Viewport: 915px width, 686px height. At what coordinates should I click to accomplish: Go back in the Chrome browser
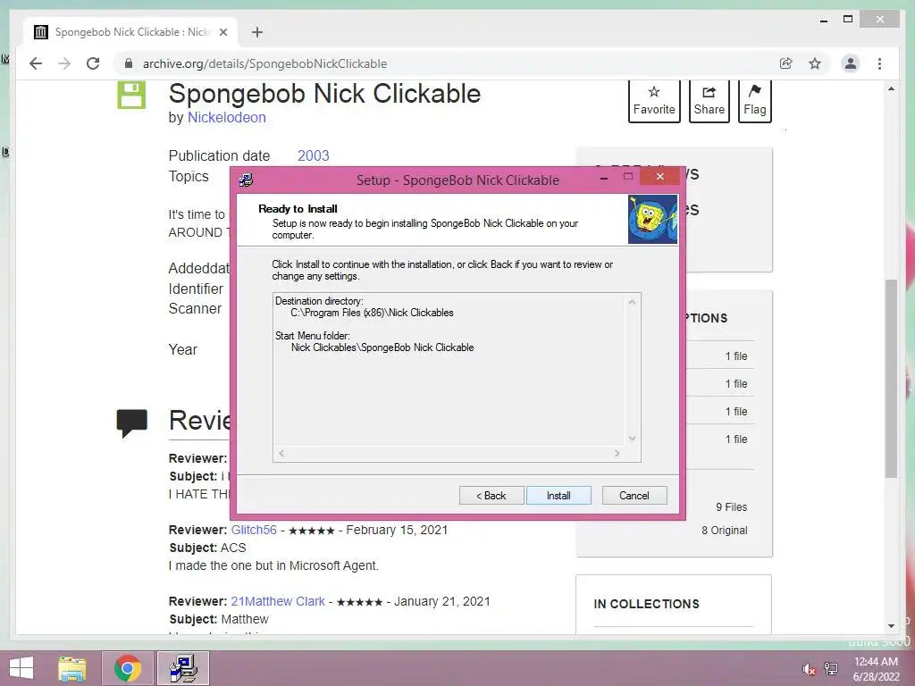point(36,63)
